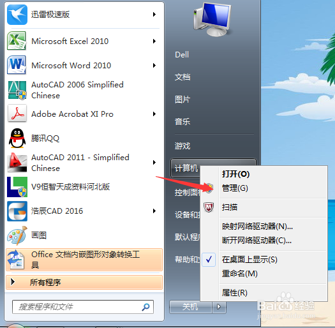Open the 帮助和支持 link
Viewport: 335px width, 328px height.
pos(188,259)
